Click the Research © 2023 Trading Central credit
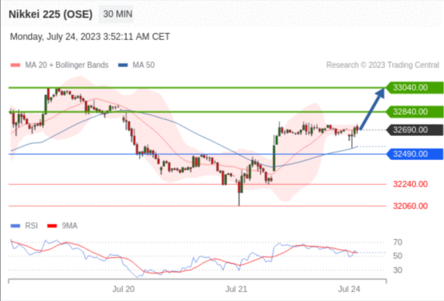Screen dimensions: 444x301 [383, 65]
